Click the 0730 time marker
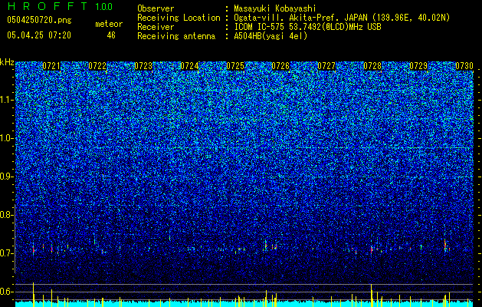The height and width of the screenshot is (307, 482). click(464, 66)
